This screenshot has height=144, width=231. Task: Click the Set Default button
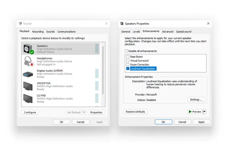(74, 112)
